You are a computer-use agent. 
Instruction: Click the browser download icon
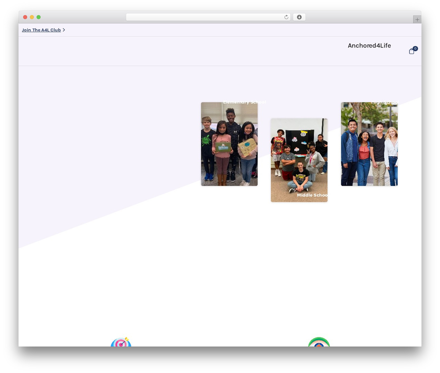pos(299,17)
